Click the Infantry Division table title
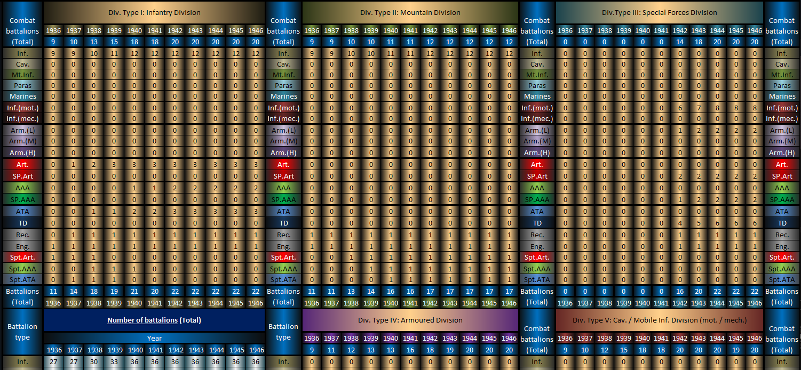This screenshot has height=370, width=801. click(x=154, y=12)
